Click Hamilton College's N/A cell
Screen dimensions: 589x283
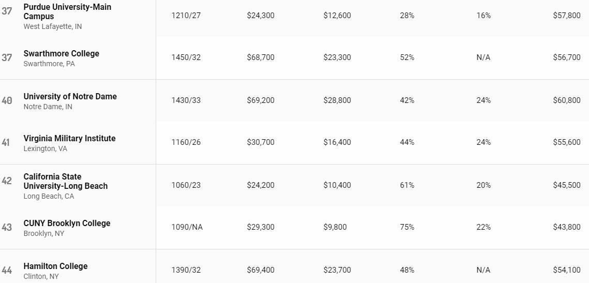[x=483, y=270]
